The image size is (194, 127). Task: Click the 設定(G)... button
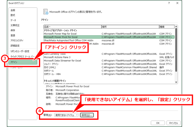click(x=87, y=115)
